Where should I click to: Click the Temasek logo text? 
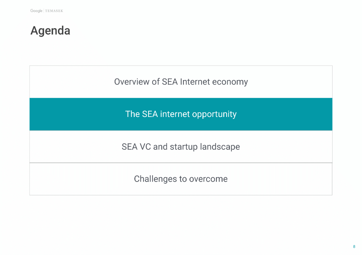(x=54, y=11)
